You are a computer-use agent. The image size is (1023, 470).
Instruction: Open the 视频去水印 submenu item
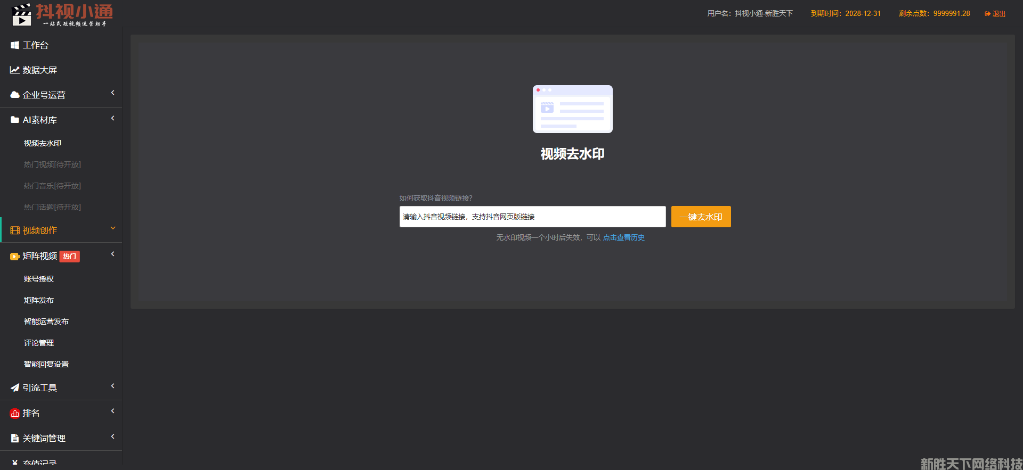(43, 143)
